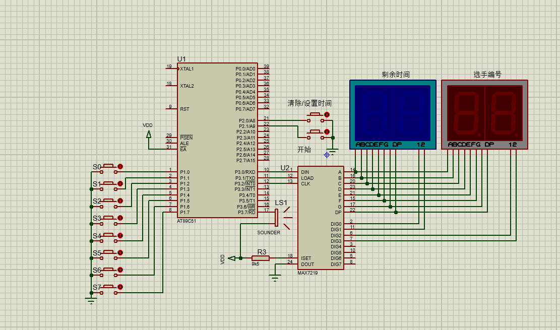Image resolution: width=560 pixels, height=330 pixels.
Task: Toggle the red latch dot on S6
Action: 120,270
